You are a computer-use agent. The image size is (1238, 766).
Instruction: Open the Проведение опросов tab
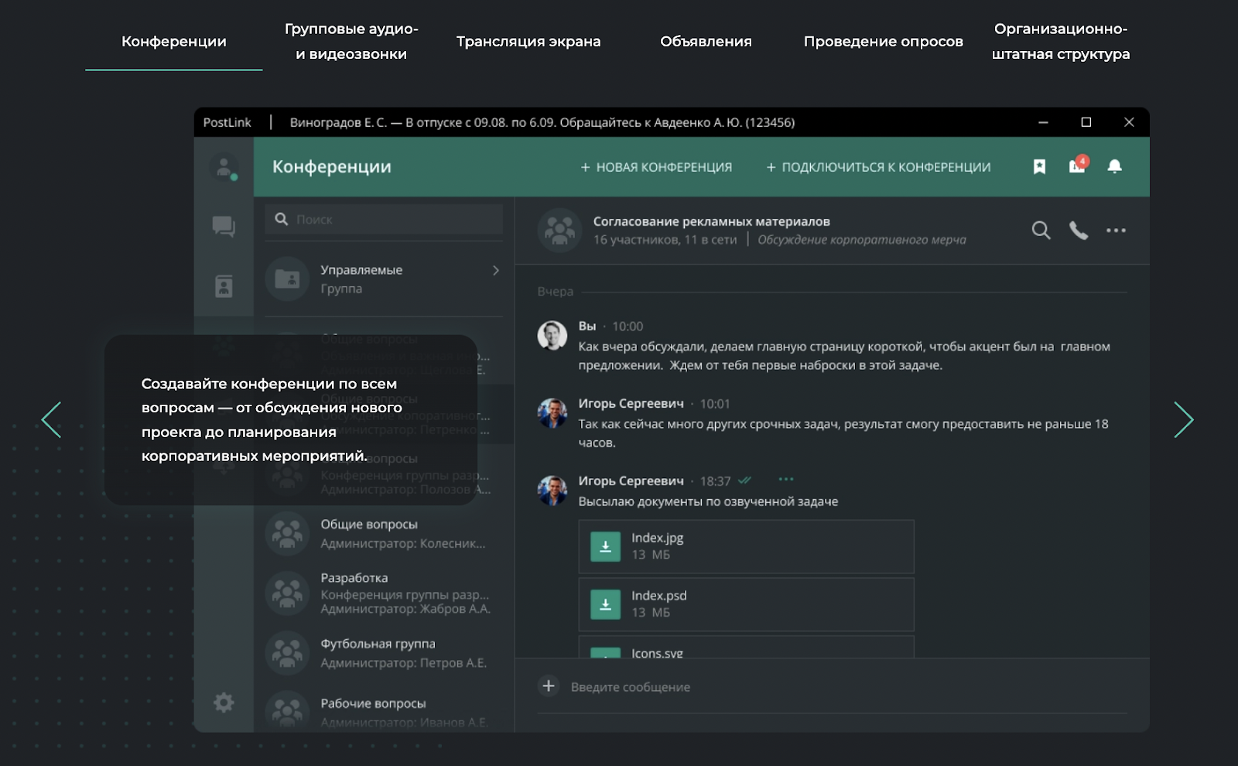[x=883, y=42]
